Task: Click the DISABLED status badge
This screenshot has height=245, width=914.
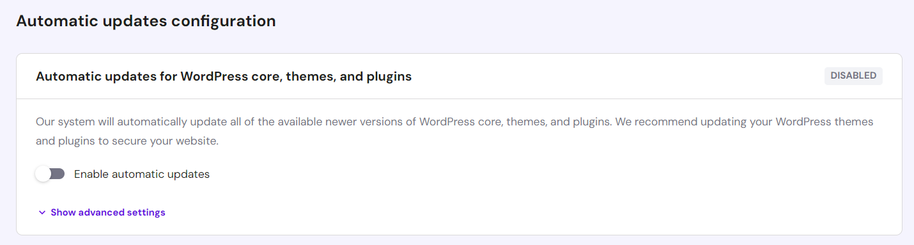Action: 853,75
